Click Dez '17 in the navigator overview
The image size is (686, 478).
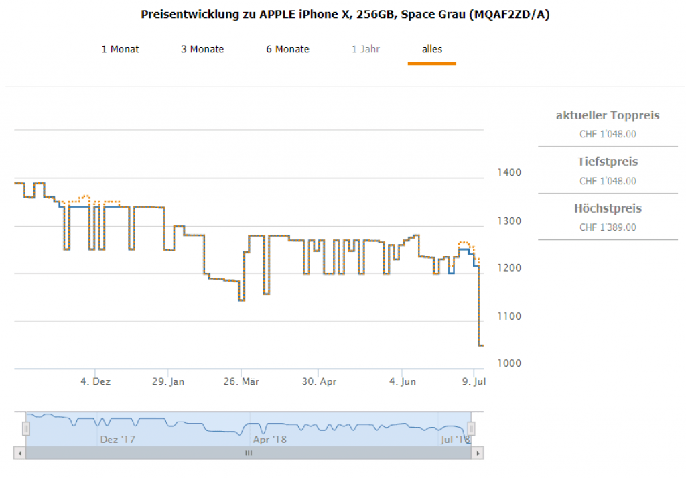click(x=117, y=440)
